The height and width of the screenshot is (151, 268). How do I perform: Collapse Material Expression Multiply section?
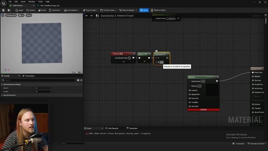(x=2, y=85)
